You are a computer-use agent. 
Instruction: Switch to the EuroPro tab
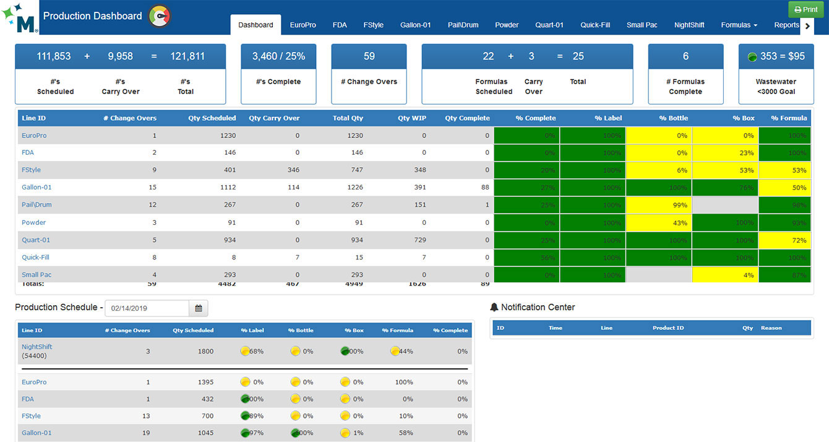pos(303,25)
